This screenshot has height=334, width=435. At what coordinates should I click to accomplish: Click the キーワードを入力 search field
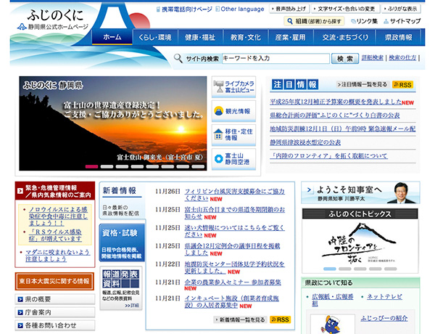pos(274,58)
